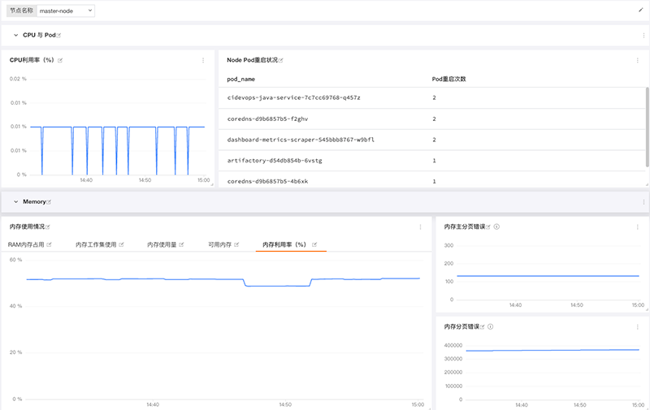Switch to the RAM内存占用 tab
This screenshot has width=650, height=410.
pyautogui.click(x=26, y=244)
